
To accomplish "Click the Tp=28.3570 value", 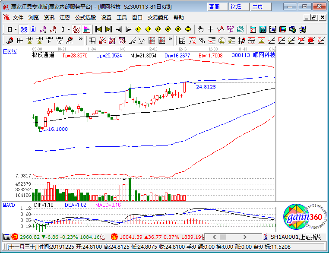I will 75,56.
